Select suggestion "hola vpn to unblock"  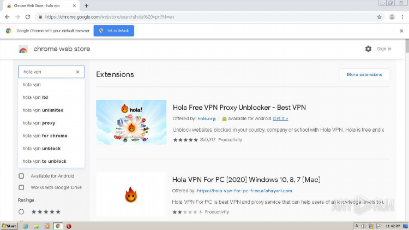coord(51,161)
